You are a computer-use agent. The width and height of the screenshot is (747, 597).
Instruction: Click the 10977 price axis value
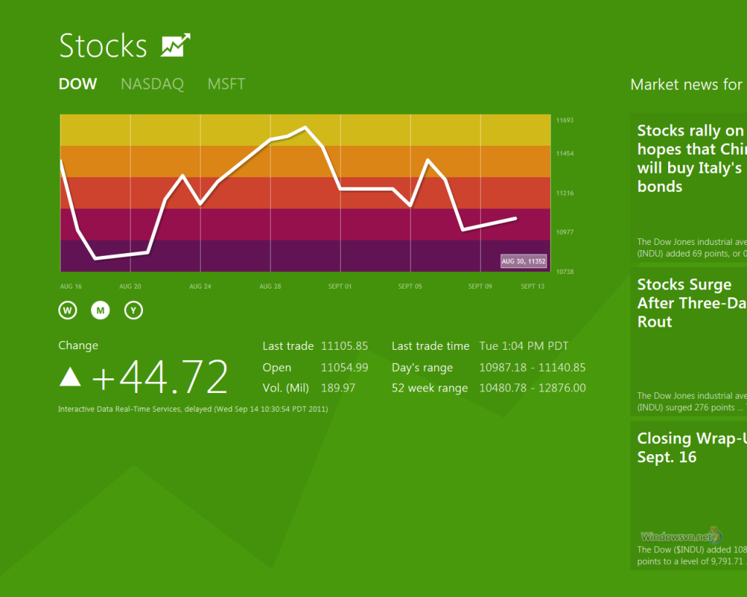(565, 232)
